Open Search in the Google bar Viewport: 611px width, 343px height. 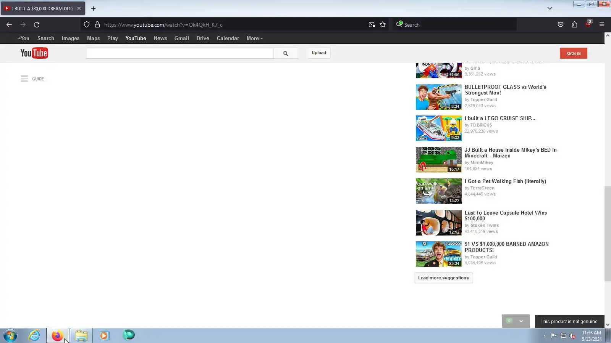[x=46, y=38]
